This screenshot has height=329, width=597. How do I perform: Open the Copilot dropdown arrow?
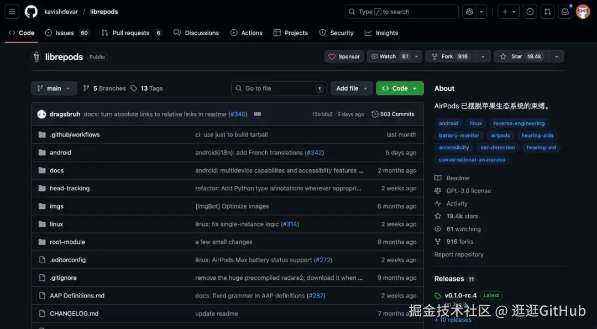(481, 12)
